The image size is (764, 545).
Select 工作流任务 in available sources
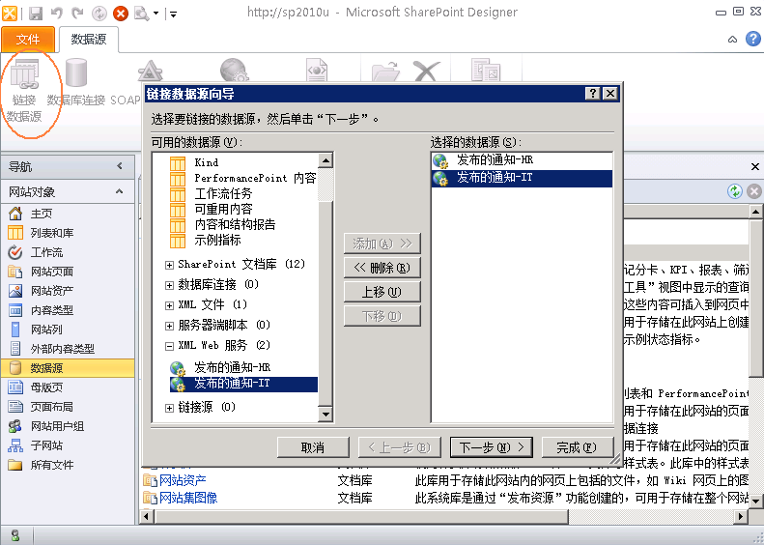tap(223, 193)
